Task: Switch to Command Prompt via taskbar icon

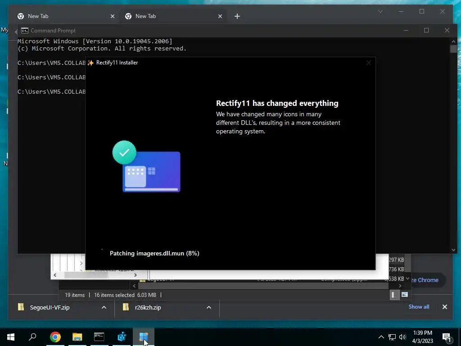Action: coord(99,337)
